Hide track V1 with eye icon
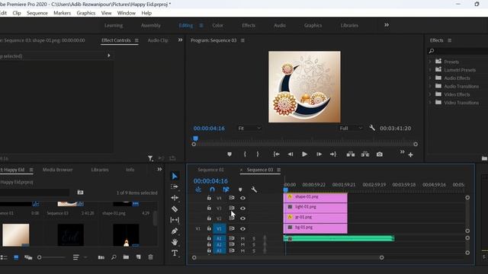The height and width of the screenshot is (274, 488). 242,228
